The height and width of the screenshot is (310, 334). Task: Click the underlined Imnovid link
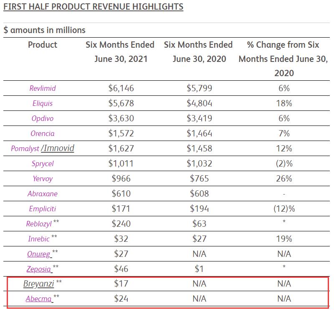coord(59,148)
